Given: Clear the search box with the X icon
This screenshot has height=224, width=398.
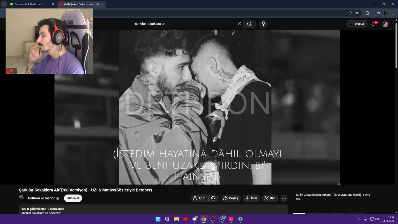Looking at the screenshot, I should tap(239, 24).
